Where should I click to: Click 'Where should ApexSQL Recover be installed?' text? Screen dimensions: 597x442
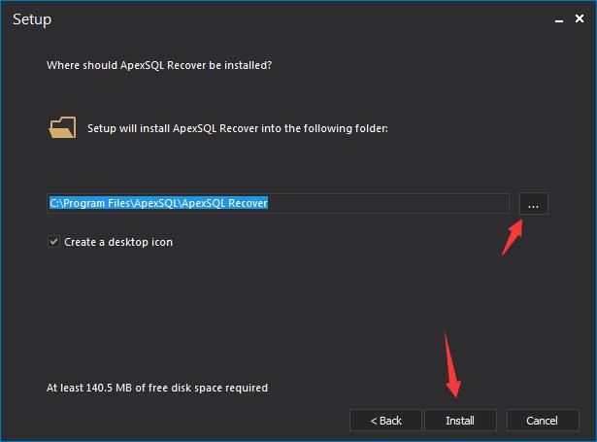pos(159,65)
